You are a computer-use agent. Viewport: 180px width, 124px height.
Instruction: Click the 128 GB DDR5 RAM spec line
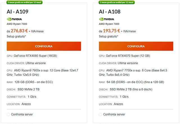point(35,82)
